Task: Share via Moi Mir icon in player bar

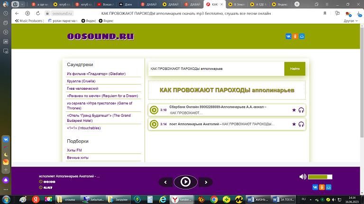Action: (x=328, y=187)
